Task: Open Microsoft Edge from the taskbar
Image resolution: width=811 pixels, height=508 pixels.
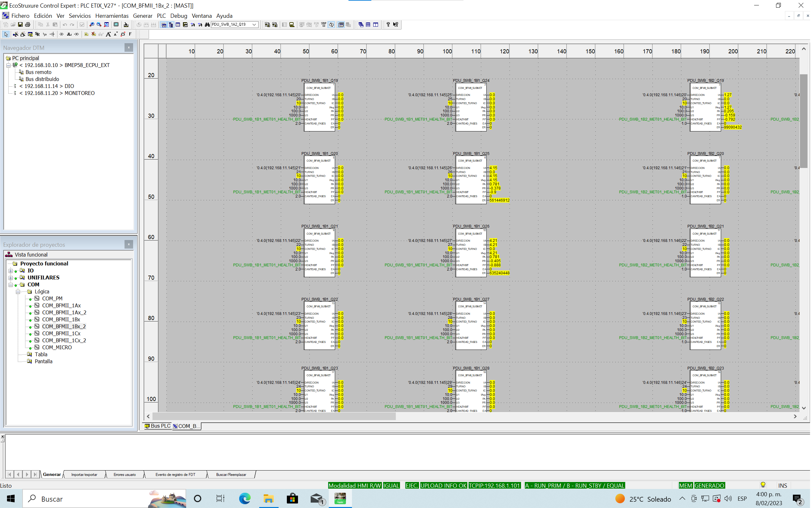Action: (x=245, y=498)
